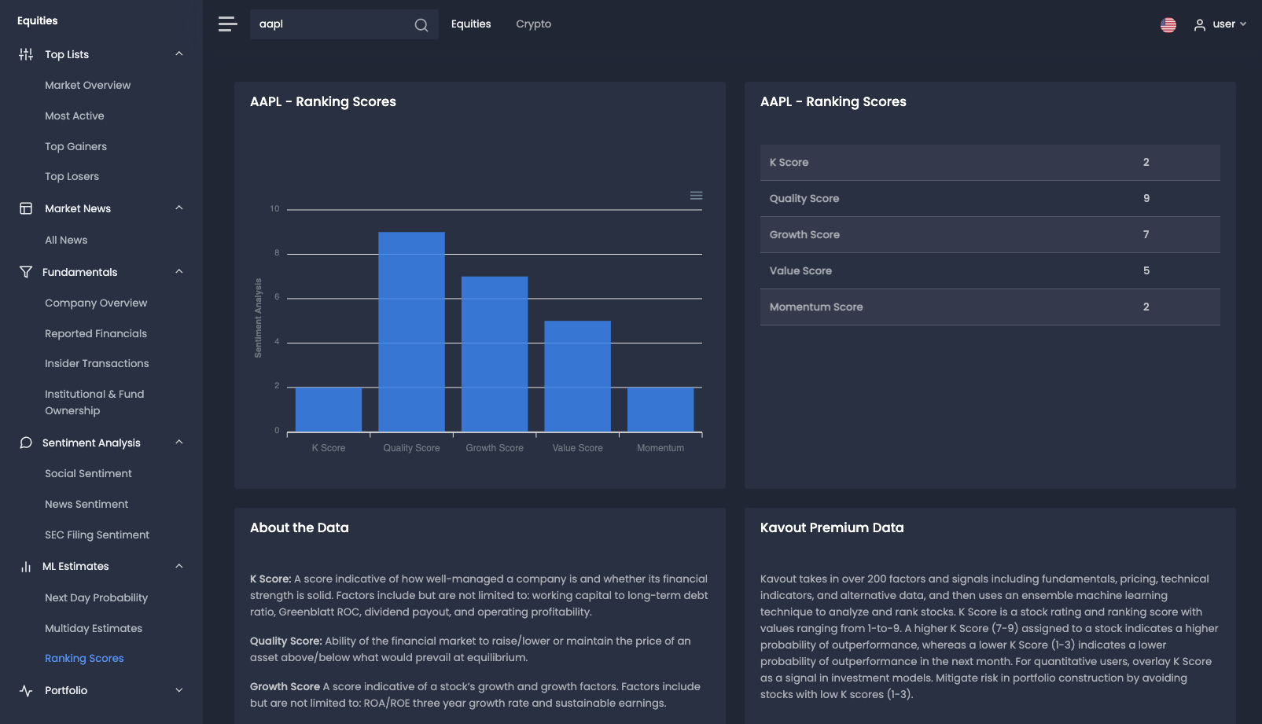
Task: Click the Quality Score bar in chart
Action: pyautogui.click(x=411, y=332)
